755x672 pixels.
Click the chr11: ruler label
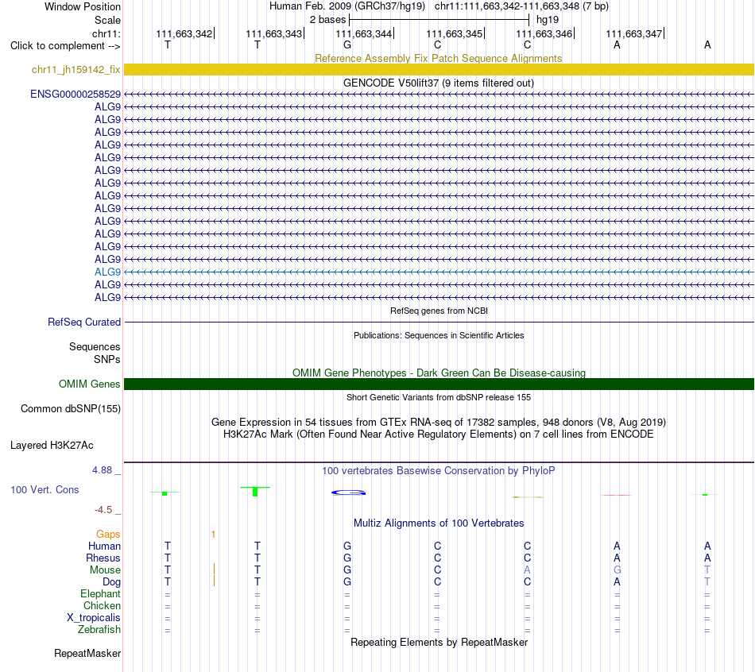106,33
